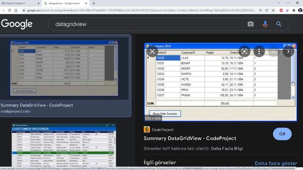
Task: Close the image preview panel
Action: [152, 51]
